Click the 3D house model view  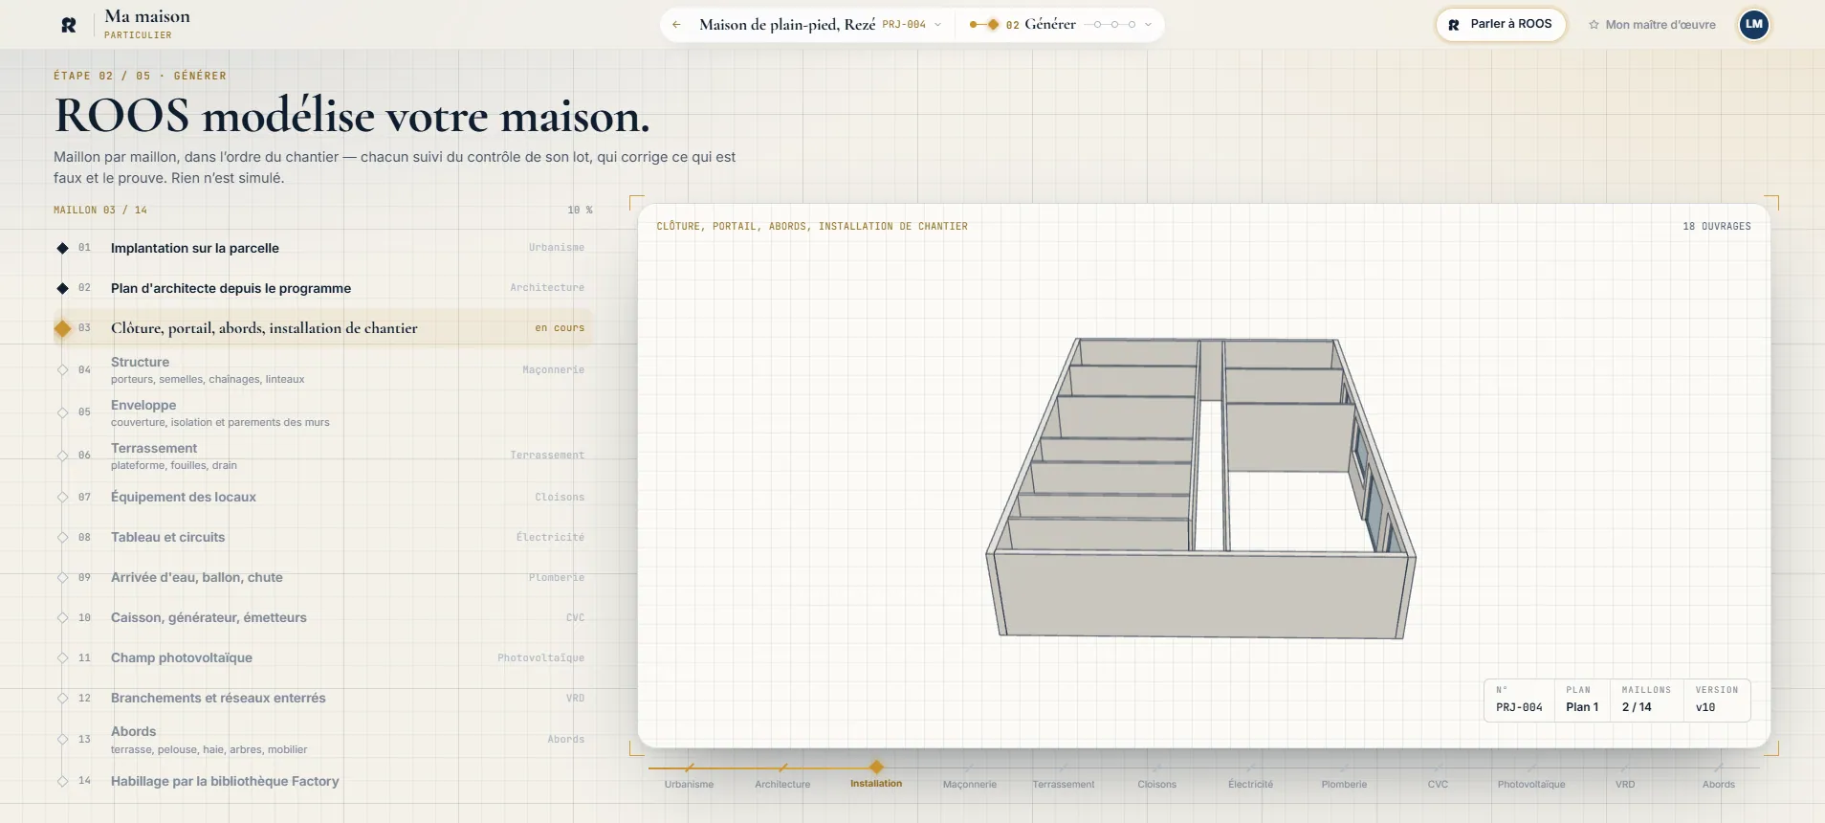tap(1200, 488)
